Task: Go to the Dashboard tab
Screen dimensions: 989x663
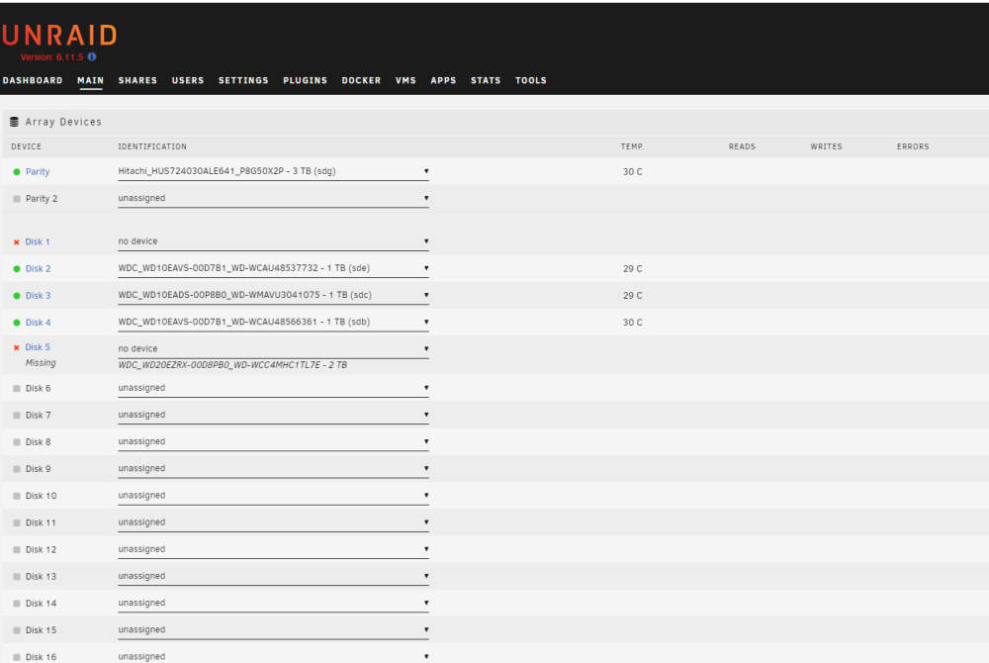Action: [33, 81]
